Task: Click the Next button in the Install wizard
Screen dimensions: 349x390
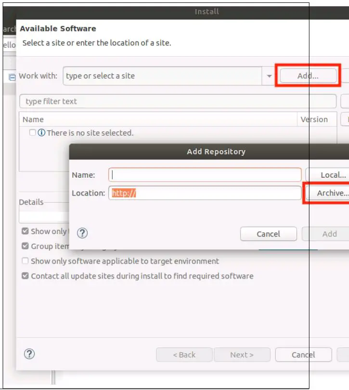Action: pyautogui.click(x=242, y=355)
